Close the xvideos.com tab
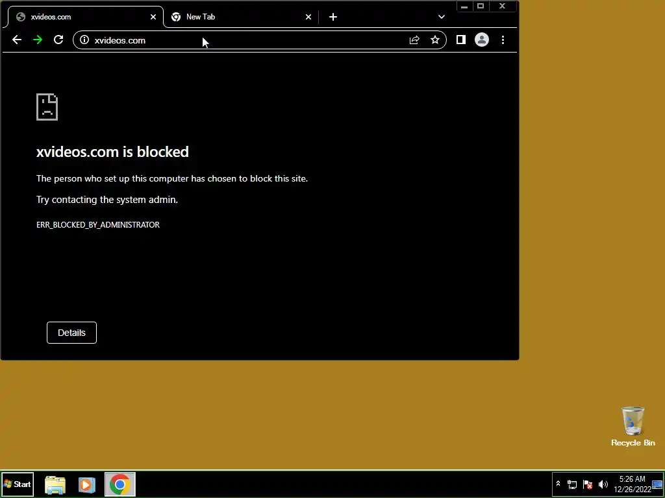This screenshot has height=498, width=665. point(153,17)
